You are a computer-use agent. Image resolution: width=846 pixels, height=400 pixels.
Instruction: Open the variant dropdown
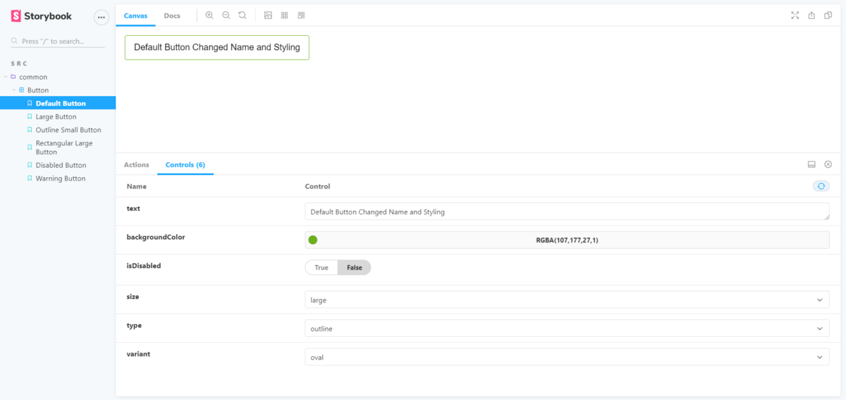click(x=567, y=357)
